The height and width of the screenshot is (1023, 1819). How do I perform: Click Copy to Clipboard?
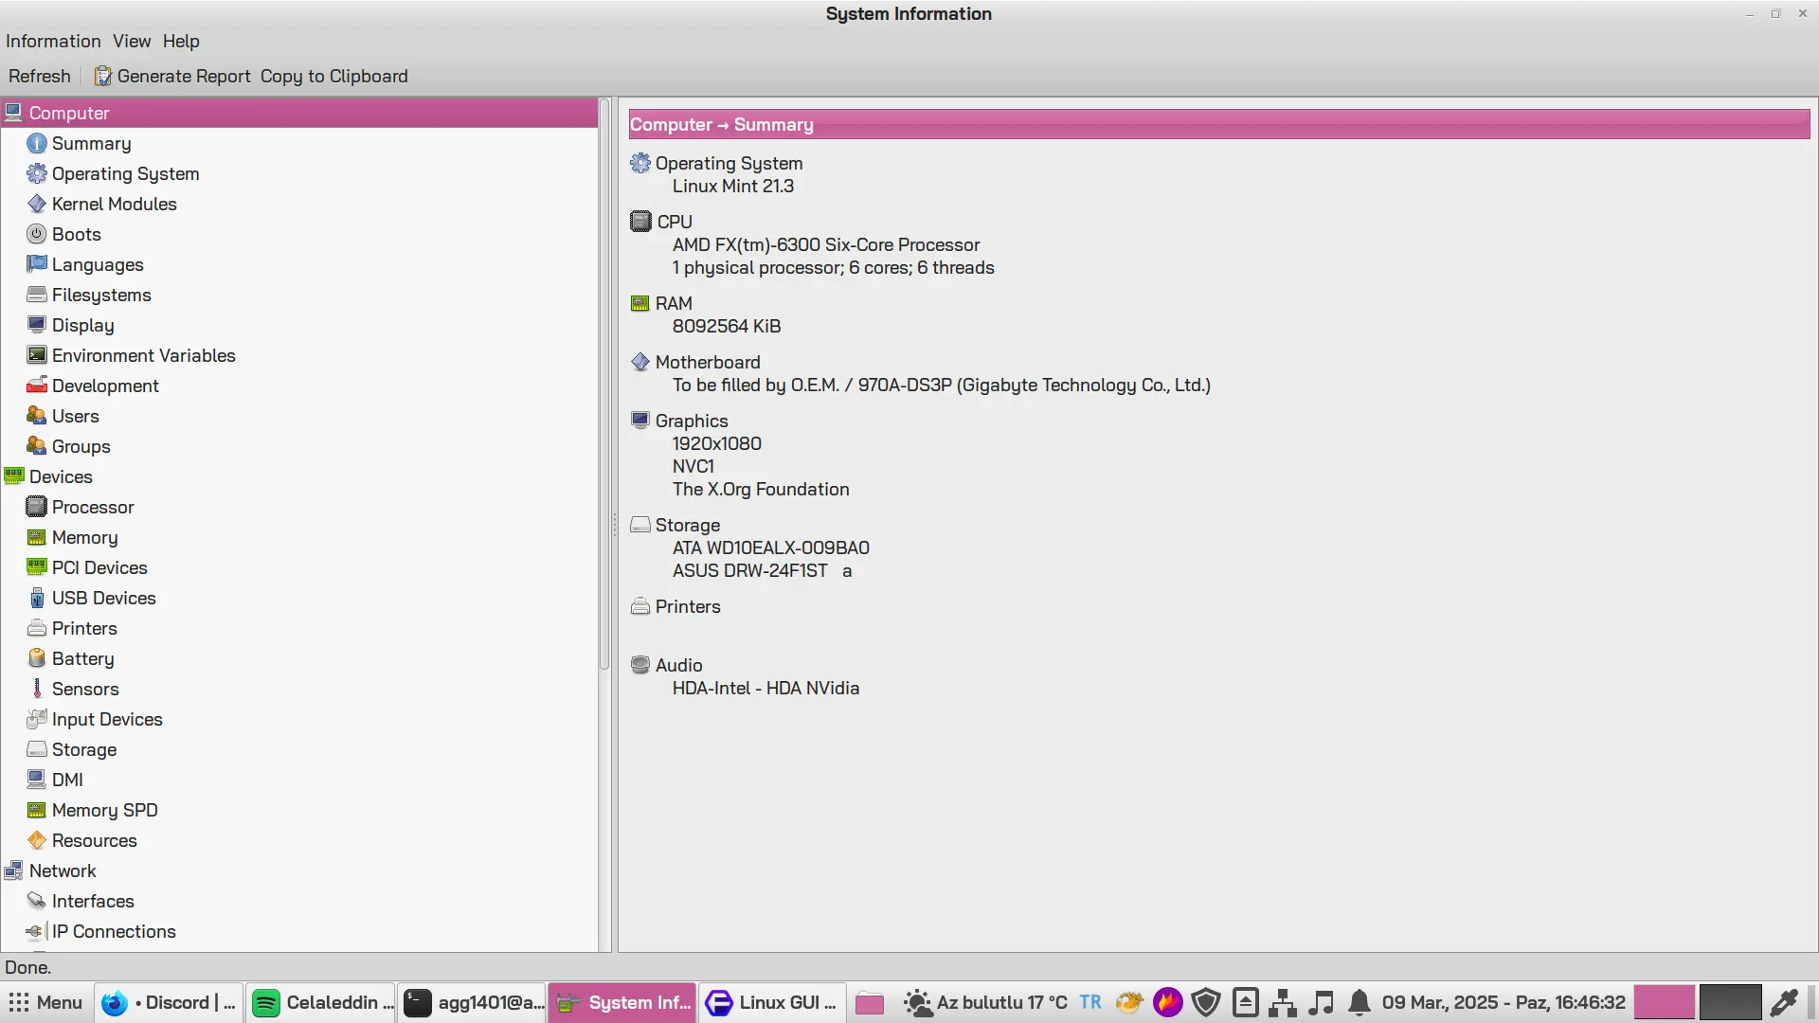coord(333,76)
